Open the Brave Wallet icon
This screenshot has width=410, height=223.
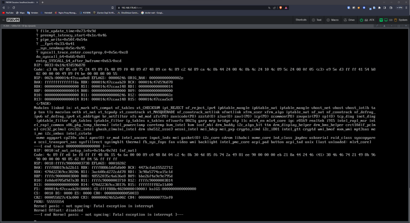[x=391, y=8]
